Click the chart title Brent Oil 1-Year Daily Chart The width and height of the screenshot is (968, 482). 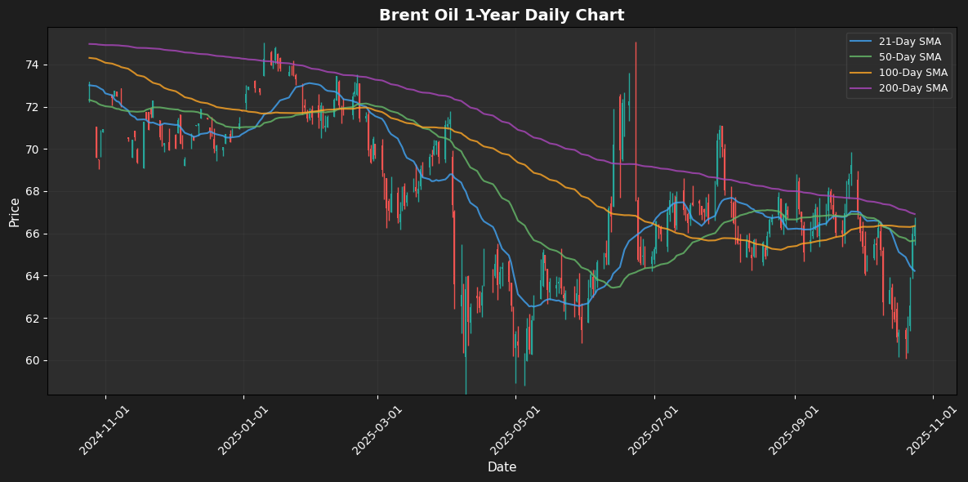tap(502, 15)
